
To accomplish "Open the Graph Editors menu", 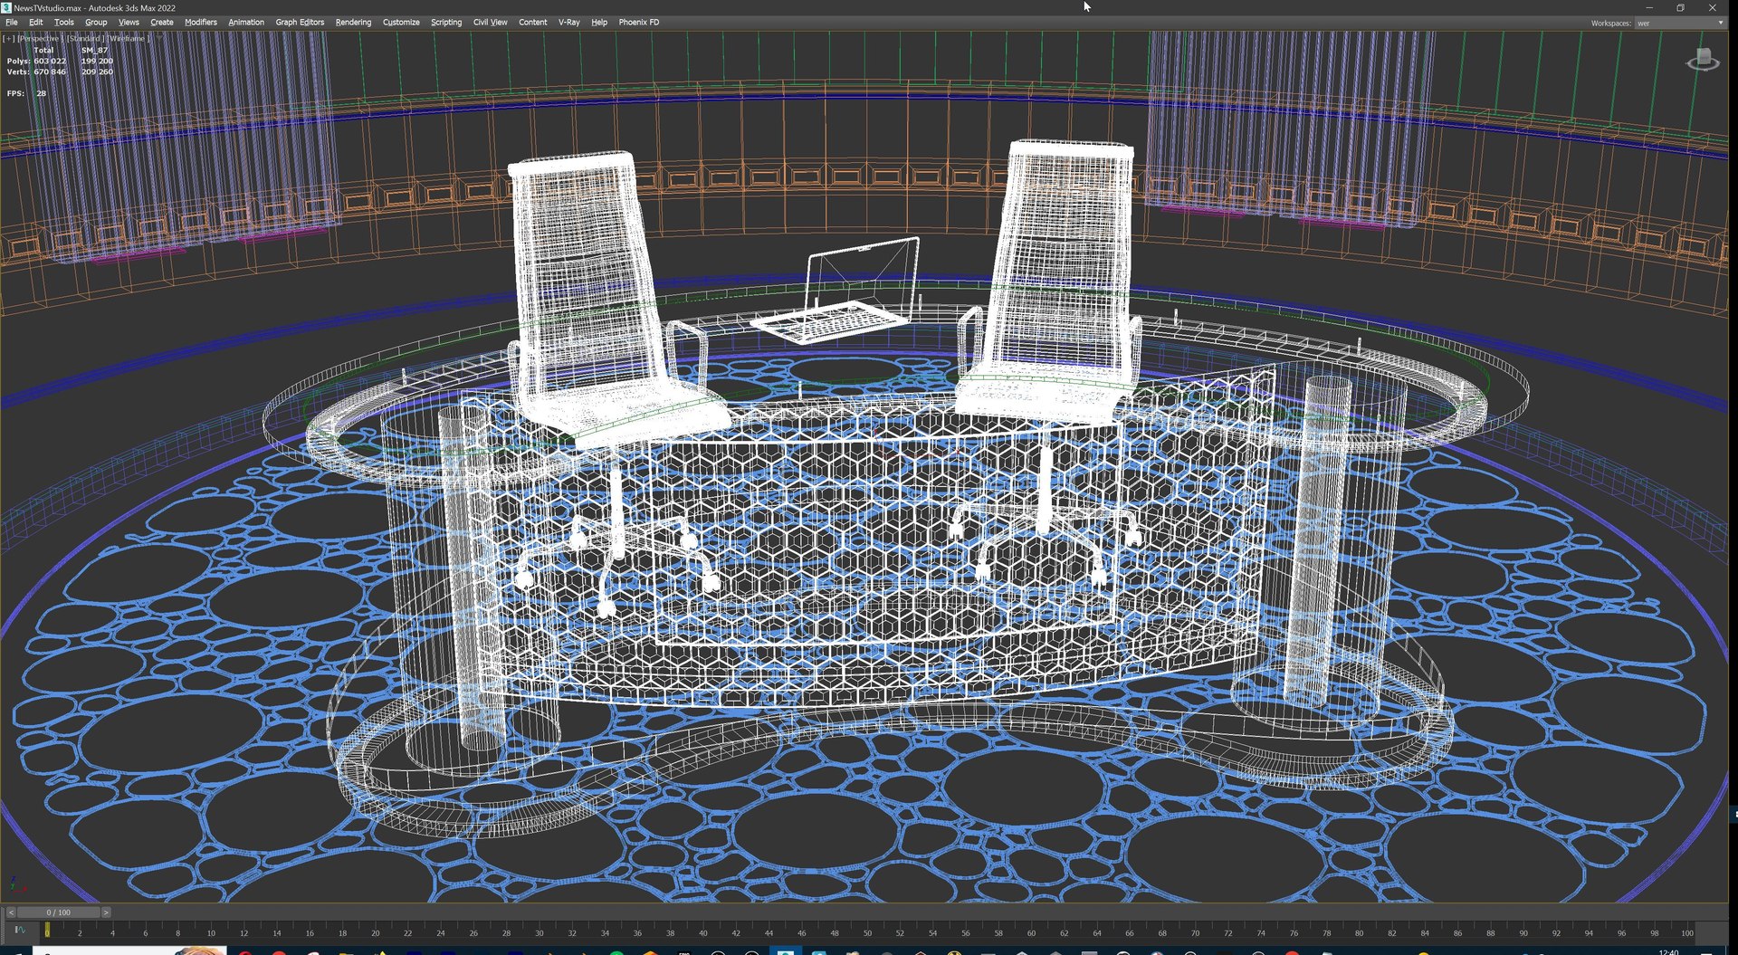I will [300, 22].
